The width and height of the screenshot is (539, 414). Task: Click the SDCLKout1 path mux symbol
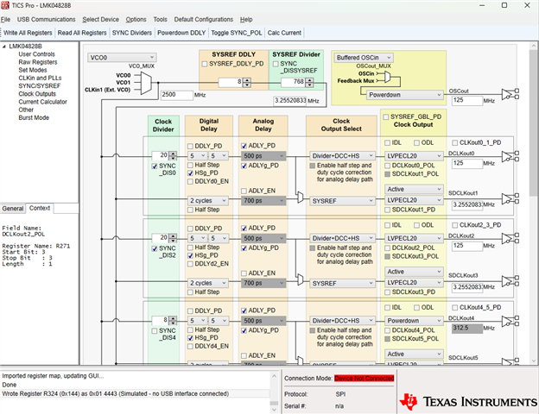(300, 197)
